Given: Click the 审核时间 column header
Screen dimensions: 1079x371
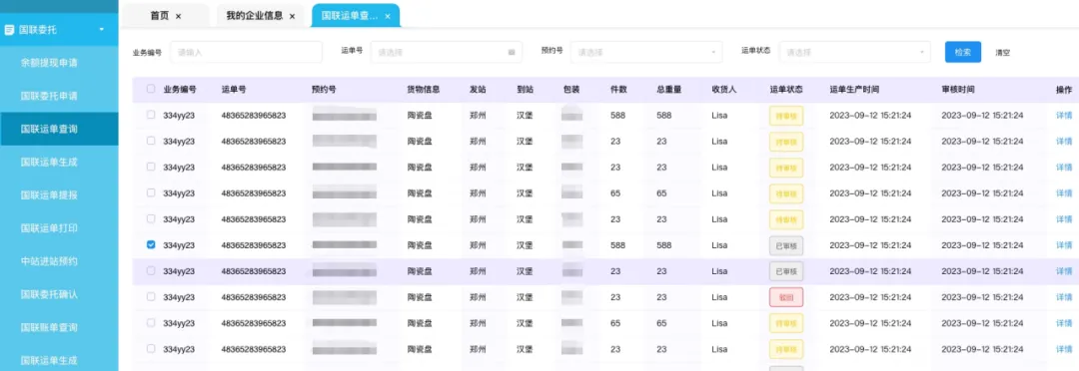Looking at the screenshot, I should point(958,90).
